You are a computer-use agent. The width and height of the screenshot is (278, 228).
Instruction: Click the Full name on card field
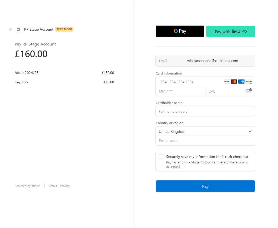click(205, 111)
